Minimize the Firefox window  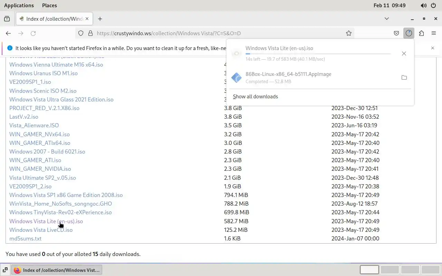412,19
